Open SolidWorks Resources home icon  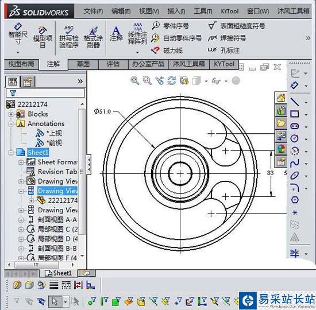click(x=281, y=98)
